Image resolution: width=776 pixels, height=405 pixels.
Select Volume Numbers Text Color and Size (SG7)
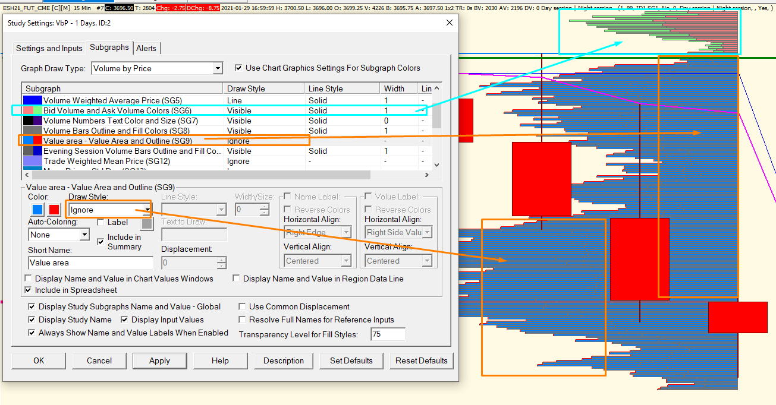click(x=227, y=121)
